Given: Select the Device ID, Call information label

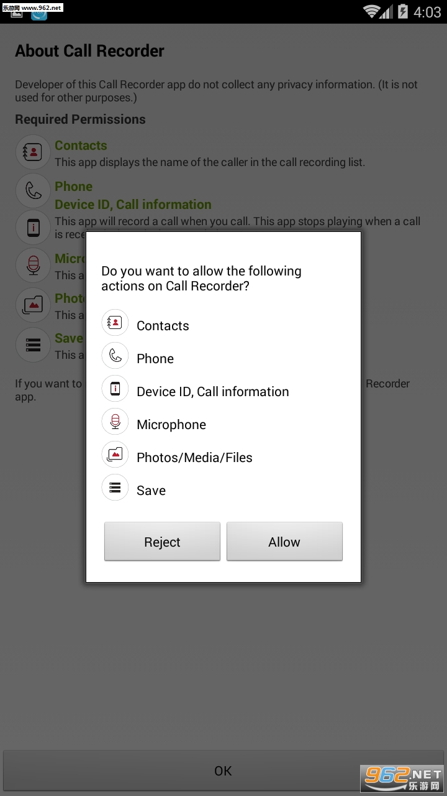Looking at the screenshot, I should pos(212,392).
